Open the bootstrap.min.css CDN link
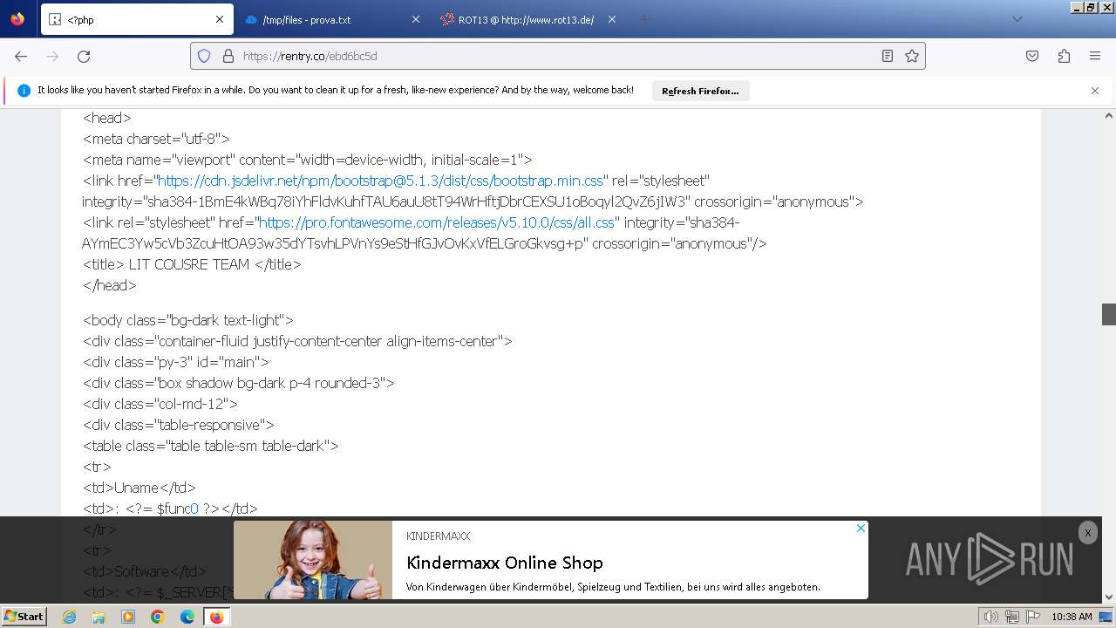This screenshot has width=1116, height=628. tap(380, 181)
